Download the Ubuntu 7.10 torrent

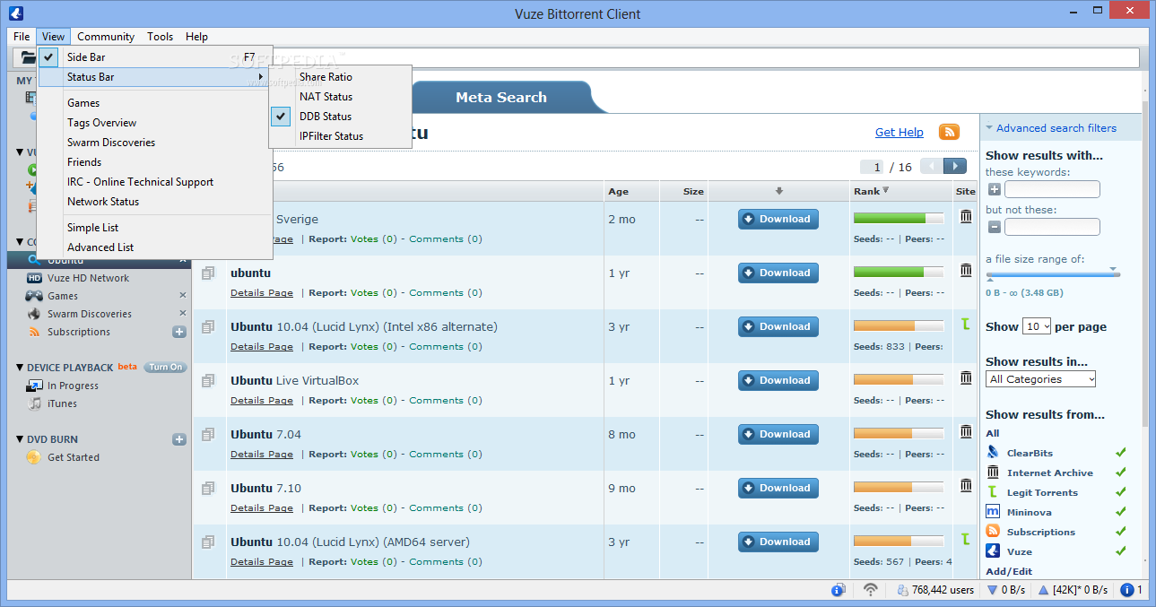tap(778, 488)
